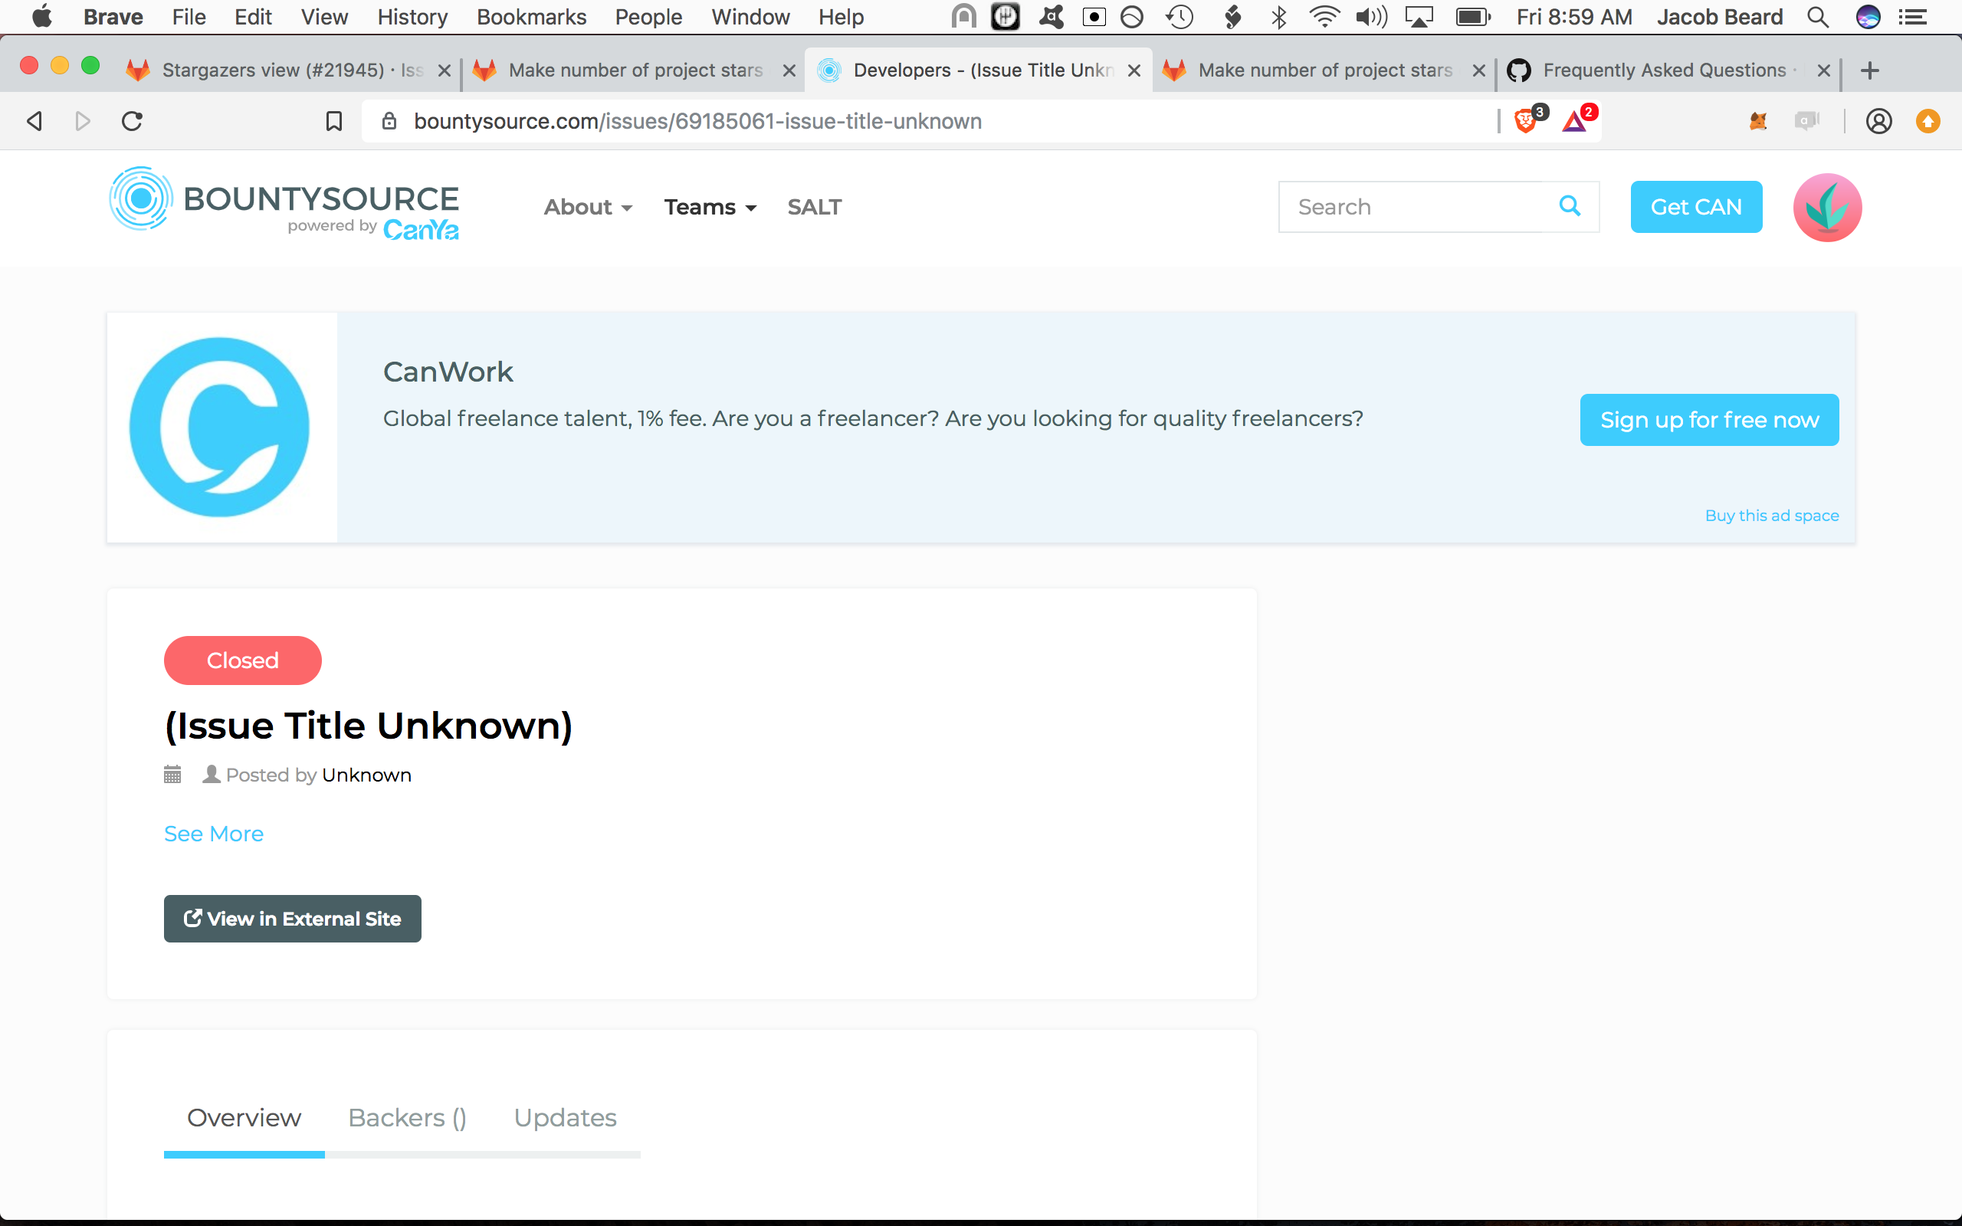This screenshot has height=1226, width=1962.
Task: Click the See More link
Action: click(x=213, y=833)
